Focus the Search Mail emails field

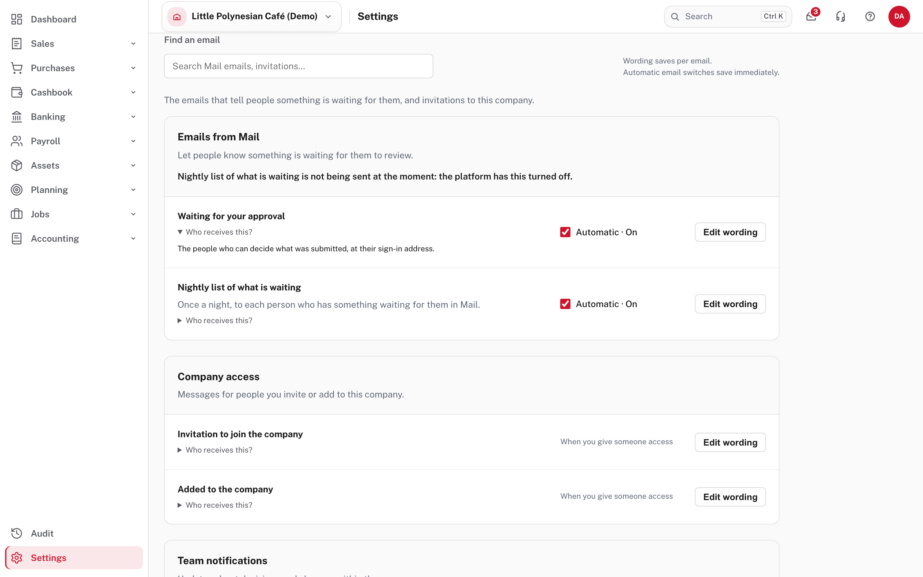(298, 66)
